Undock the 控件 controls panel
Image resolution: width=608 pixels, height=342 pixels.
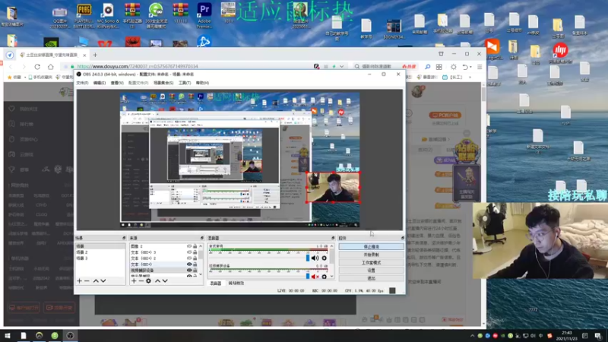tap(403, 238)
